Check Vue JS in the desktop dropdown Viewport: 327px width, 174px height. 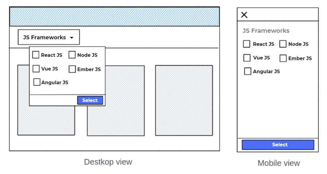click(x=36, y=69)
